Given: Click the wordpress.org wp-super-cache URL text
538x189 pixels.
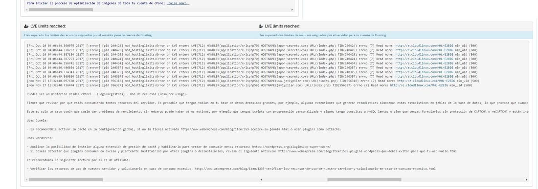Looking at the screenshot, I should click(x=291, y=147).
